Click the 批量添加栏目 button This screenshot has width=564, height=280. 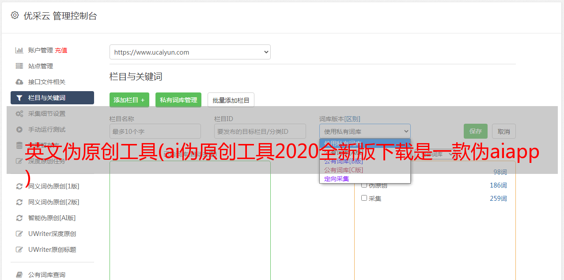[231, 100]
